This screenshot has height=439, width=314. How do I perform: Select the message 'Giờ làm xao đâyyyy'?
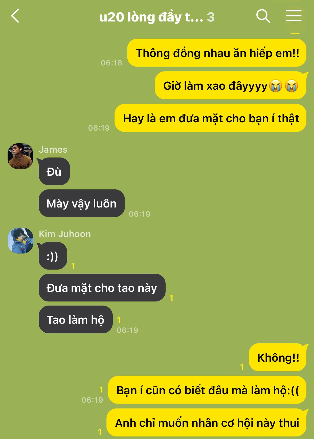coord(231,85)
